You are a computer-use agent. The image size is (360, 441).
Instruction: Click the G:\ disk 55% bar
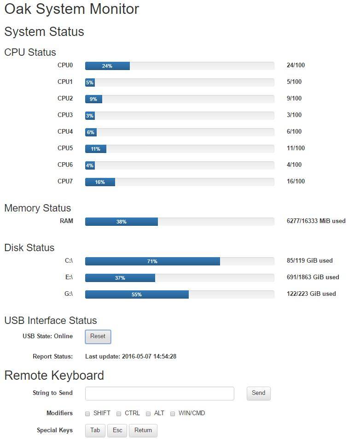pyautogui.click(x=180, y=294)
